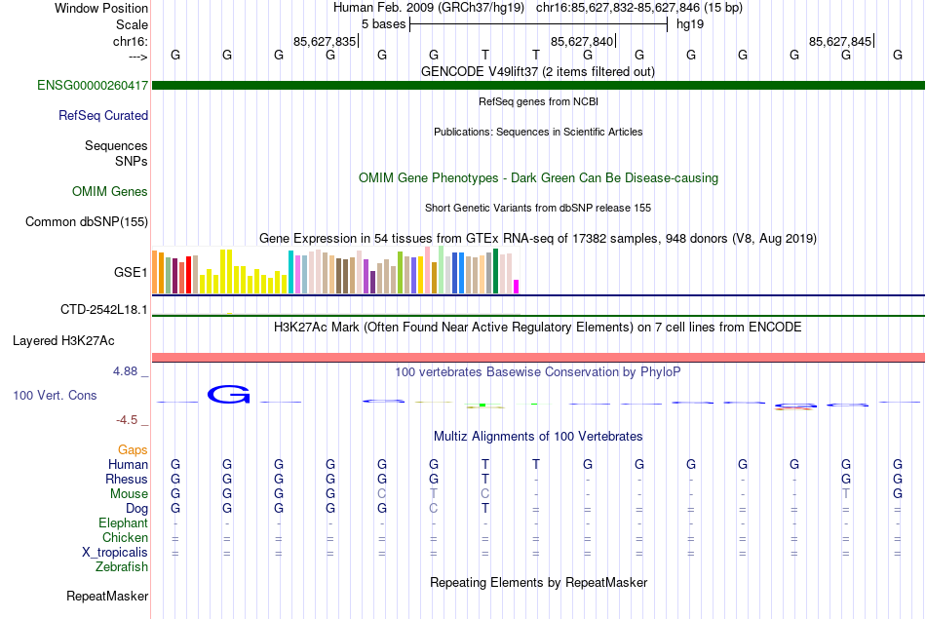Click the GTEx Gene Expression track title
The image size is (926, 619).
click(x=538, y=238)
